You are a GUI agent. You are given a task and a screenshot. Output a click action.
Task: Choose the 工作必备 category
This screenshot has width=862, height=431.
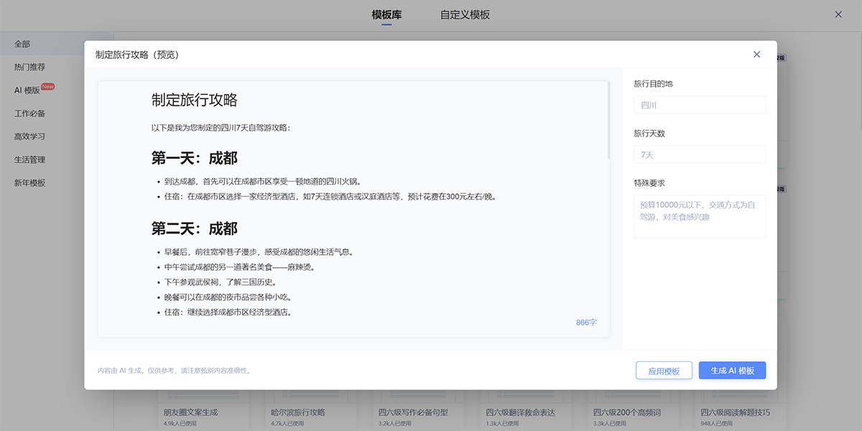30,113
